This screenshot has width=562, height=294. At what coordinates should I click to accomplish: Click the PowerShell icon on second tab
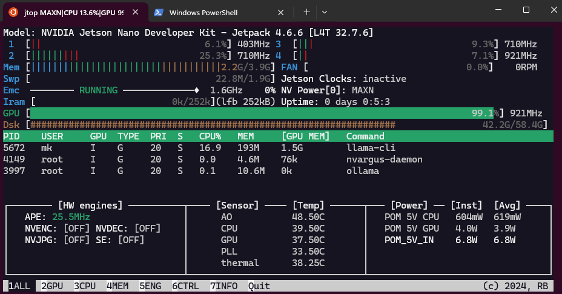158,12
